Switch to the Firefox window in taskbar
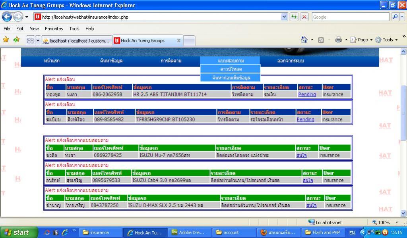This screenshot has height=238, width=407. [279, 232]
